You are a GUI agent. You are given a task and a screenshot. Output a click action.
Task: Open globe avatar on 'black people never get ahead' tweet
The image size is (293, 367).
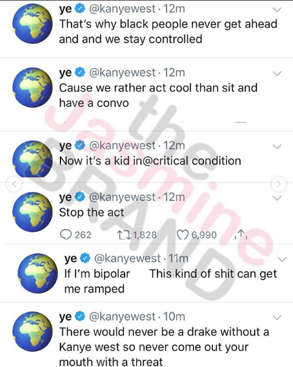(32, 23)
